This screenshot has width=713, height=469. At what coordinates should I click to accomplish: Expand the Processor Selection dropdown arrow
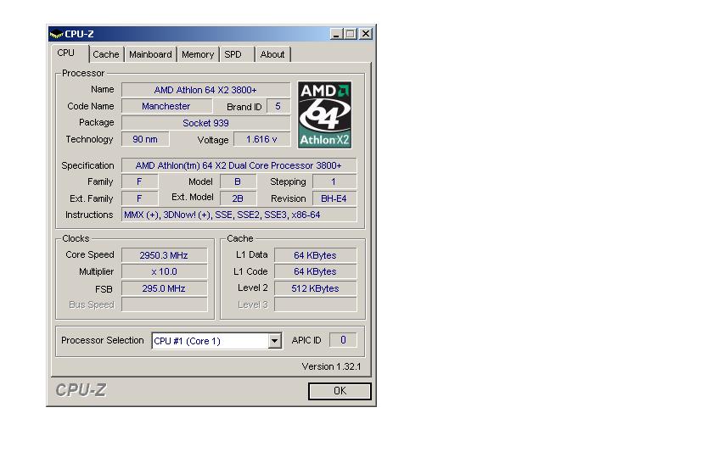[x=274, y=341]
